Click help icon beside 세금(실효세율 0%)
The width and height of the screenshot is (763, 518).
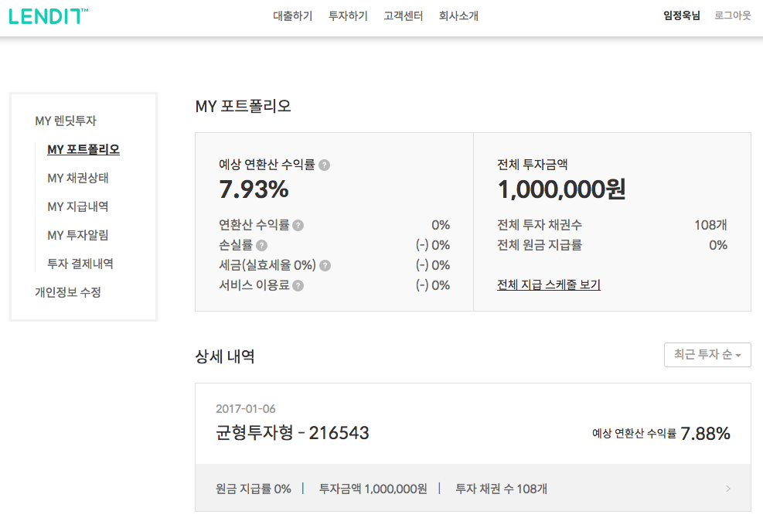click(x=325, y=265)
